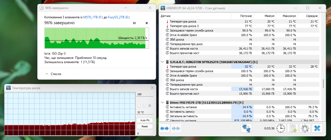Collapse copy details via Стисло chevron
The image size is (331, 140).
coord(47,74)
